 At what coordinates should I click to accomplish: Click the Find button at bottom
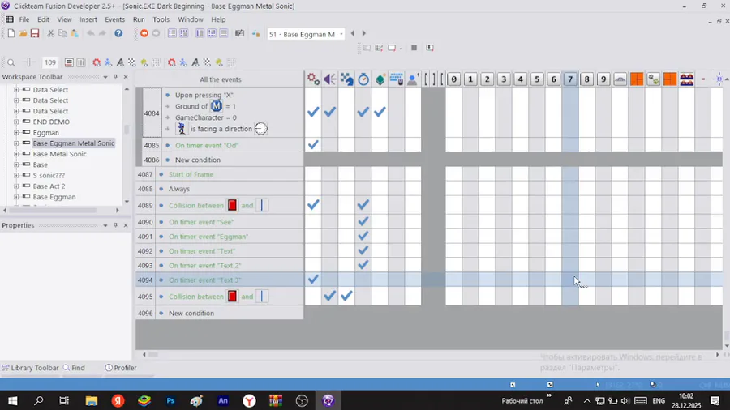75,368
